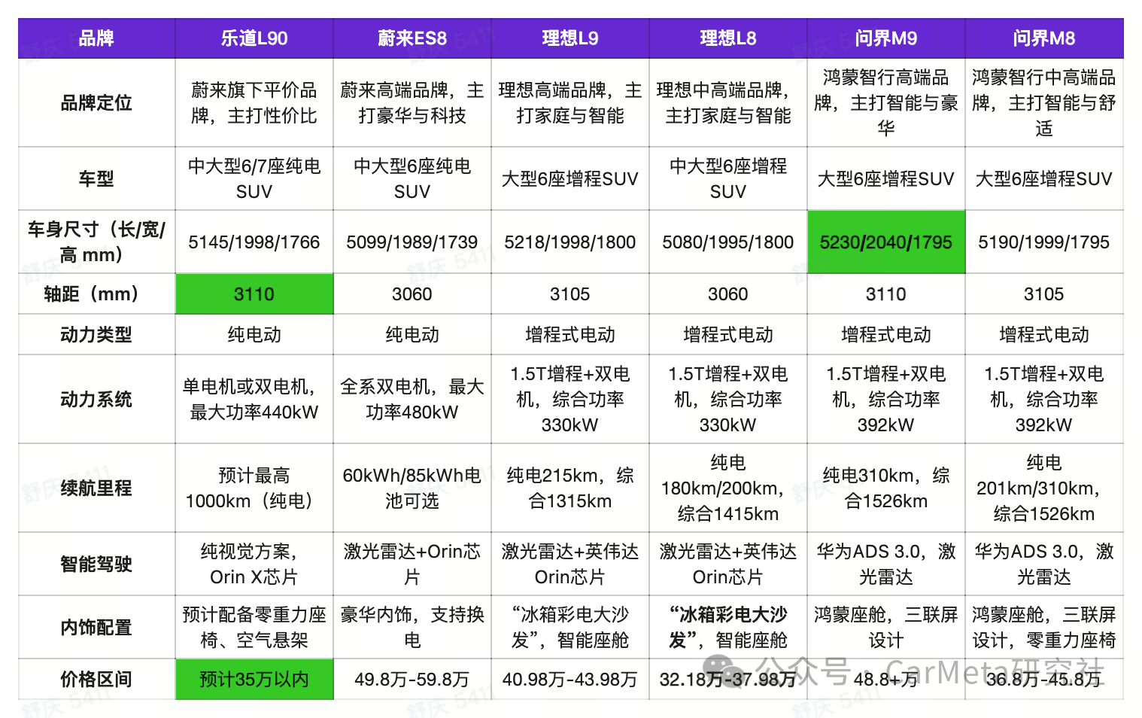1142x718 pixels.
Task: Click the green 预计35万以内 price cell
Action: pyautogui.click(x=254, y=680)
